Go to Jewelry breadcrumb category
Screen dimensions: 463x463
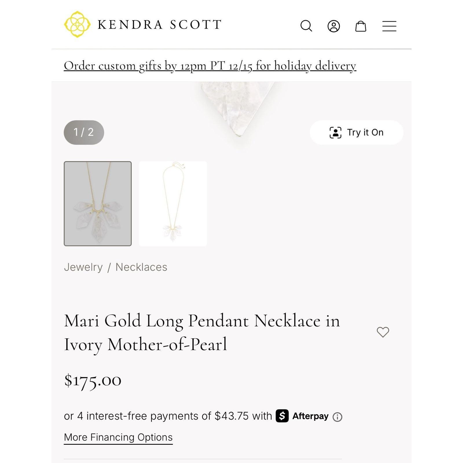click(x=83, y=267)
